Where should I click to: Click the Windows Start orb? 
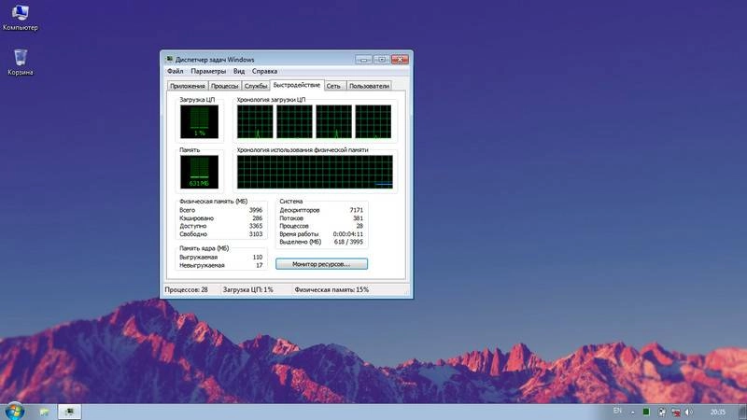click(14, 411)
